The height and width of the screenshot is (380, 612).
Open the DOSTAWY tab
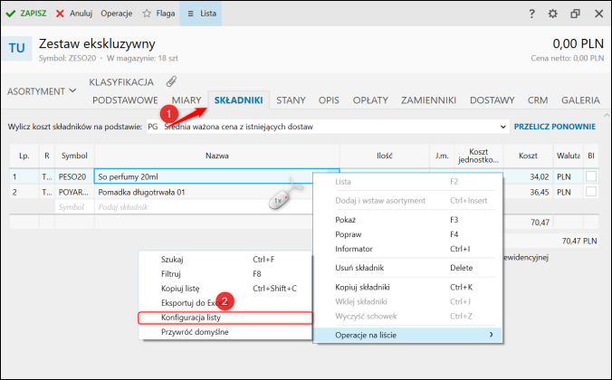coord(492,100)
